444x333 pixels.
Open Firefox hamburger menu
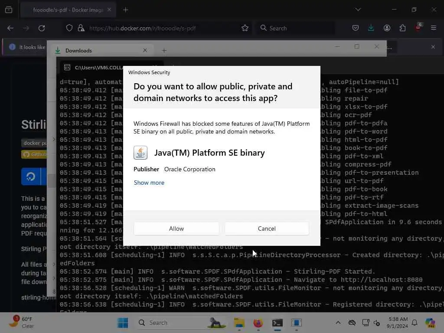(434, 28)
